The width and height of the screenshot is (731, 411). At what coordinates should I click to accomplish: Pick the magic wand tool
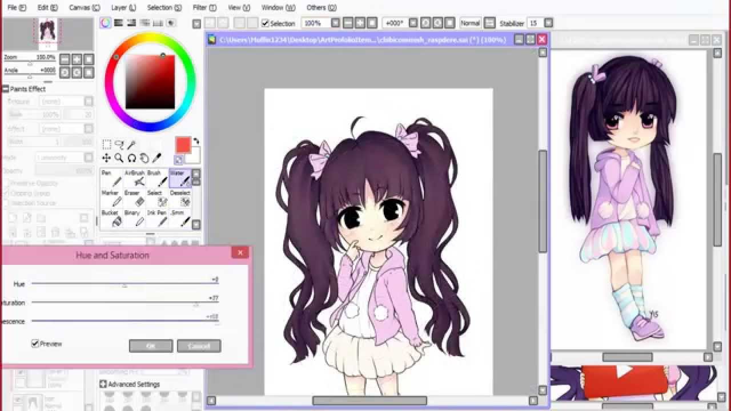(x=131, y=144)
